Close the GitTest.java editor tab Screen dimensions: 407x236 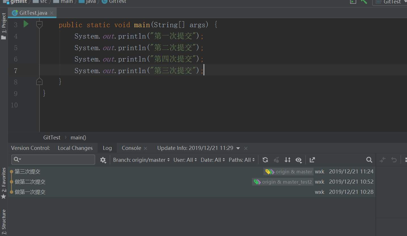tap(52, 13)
